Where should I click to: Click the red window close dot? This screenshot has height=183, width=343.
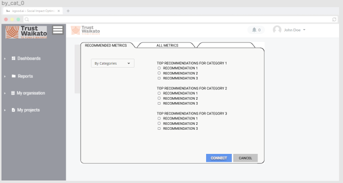(6, 19)
